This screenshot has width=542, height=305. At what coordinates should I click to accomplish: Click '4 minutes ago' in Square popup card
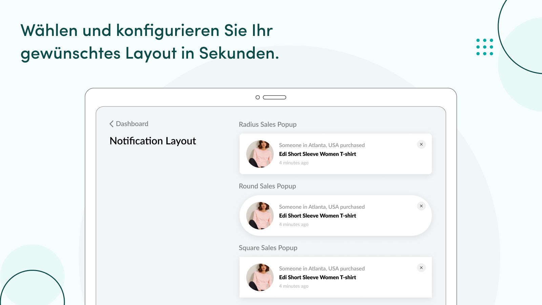click(294, 286)
